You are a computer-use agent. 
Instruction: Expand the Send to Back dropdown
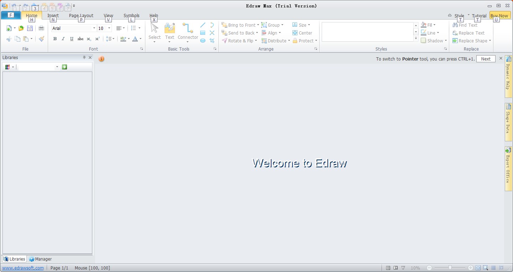click(257, 33)
